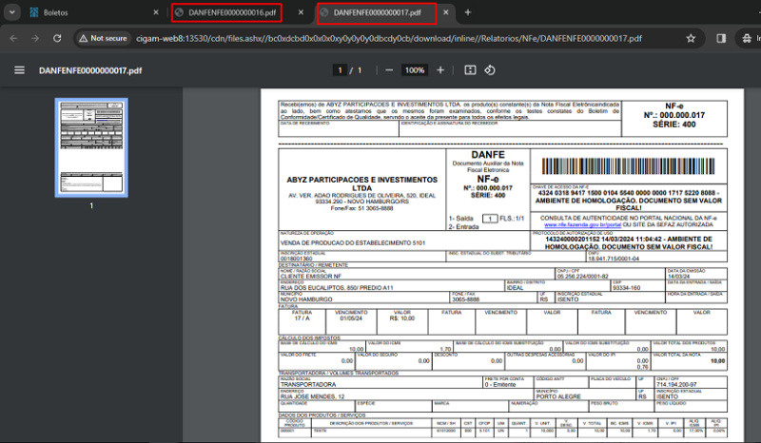Close the Boletos tab
The width and height of the screenshot is (761, 443).
pyautogui.click(x=156, y=12)
